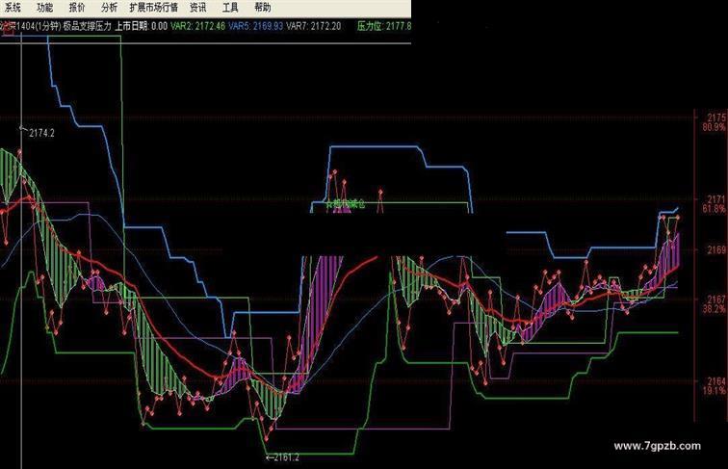Click the 38.2% retracement label
Image resolution: width=728 pixels, height=469 pixels.
(715, 309)
